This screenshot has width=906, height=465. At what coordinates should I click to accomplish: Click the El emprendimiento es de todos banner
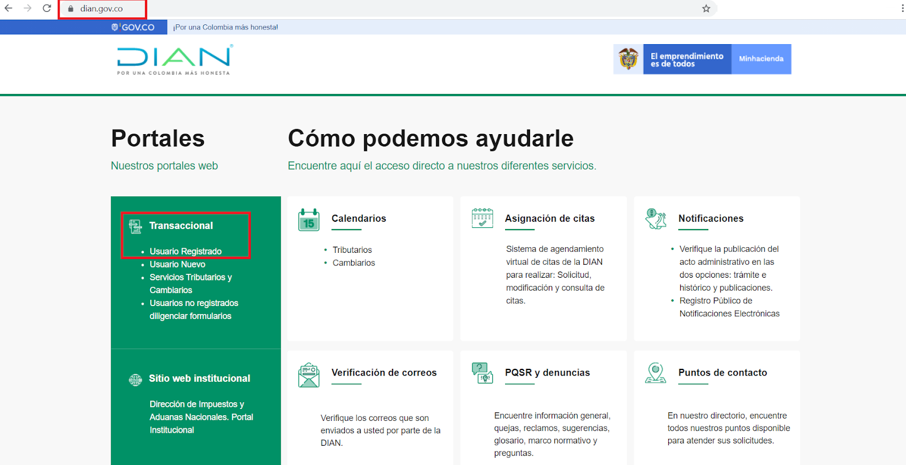point(687,59)
